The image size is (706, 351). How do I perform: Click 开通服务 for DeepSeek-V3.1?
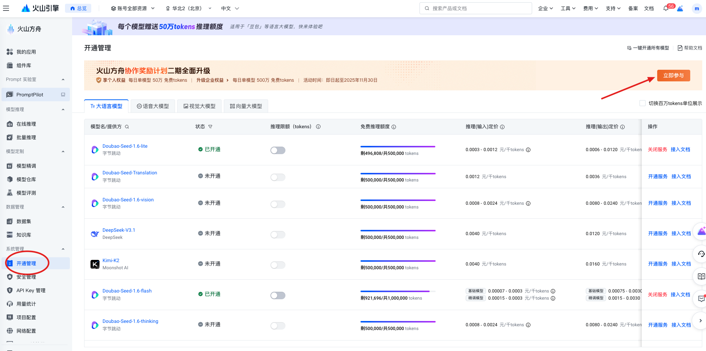tap(658, 233)
